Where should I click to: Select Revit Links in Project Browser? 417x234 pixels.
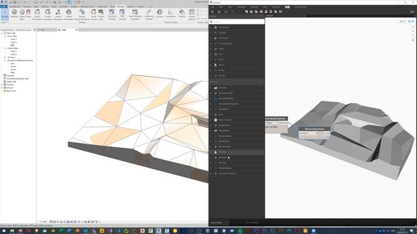[x=11, y=91]
